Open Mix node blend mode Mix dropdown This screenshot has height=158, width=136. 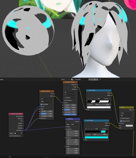(127, 116)
